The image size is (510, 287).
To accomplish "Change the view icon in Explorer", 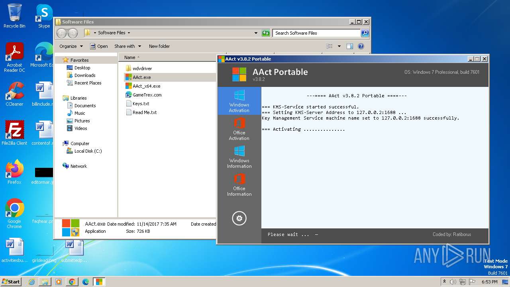I will pos(330,46).
